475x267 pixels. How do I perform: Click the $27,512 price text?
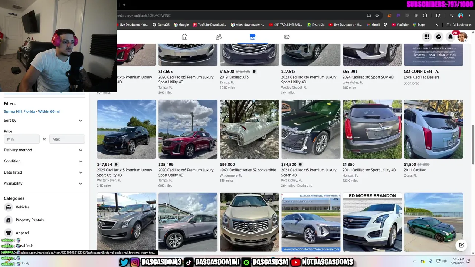click(x=288, y=72)
